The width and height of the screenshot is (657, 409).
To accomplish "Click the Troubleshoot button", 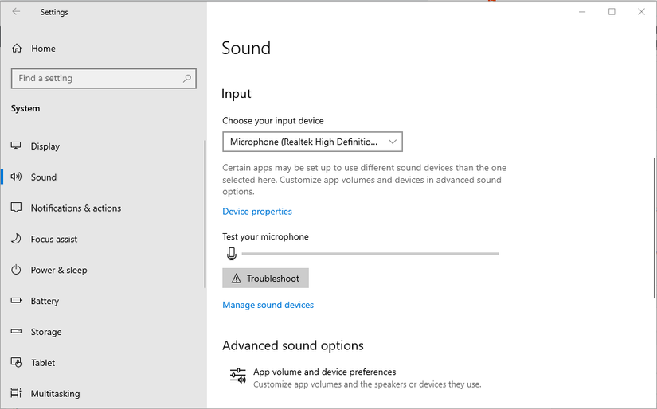I will pos(265,278).
